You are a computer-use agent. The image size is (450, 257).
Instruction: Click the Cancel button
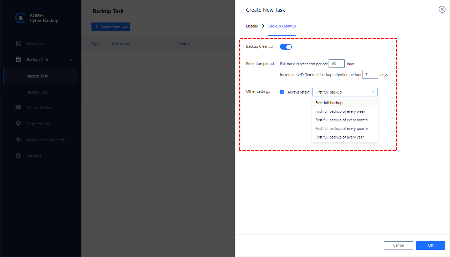[x=398, y=245]
